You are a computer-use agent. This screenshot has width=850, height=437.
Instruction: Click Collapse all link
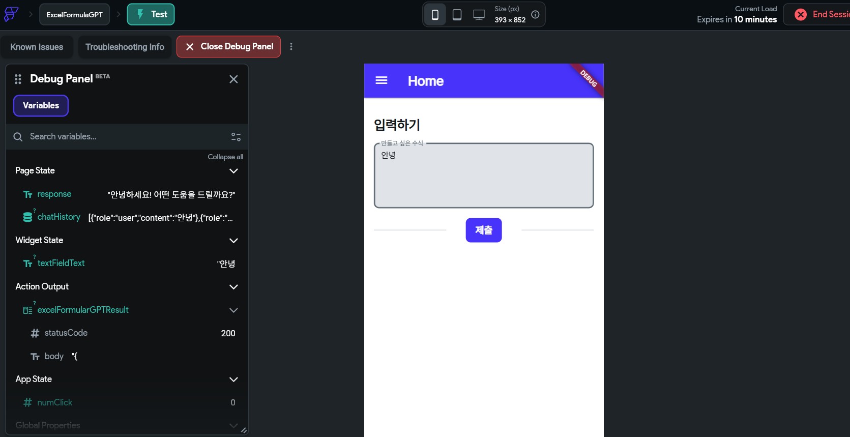(x=225, y=157)
